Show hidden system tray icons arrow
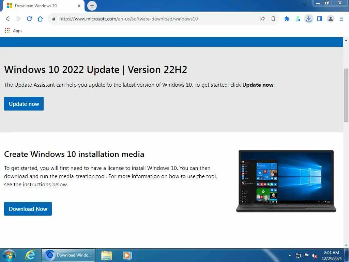This screenshot has height=262, width=349. 290,256
